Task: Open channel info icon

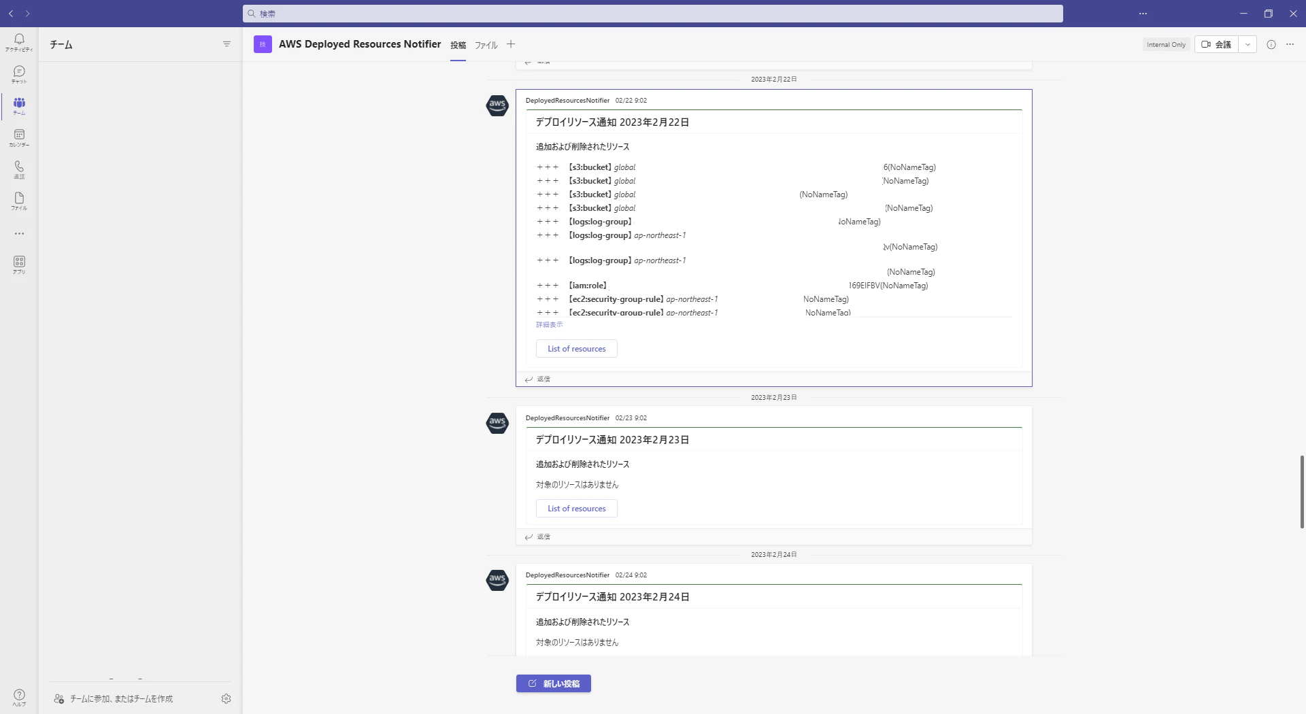Action: click(x=1271, y=44)
